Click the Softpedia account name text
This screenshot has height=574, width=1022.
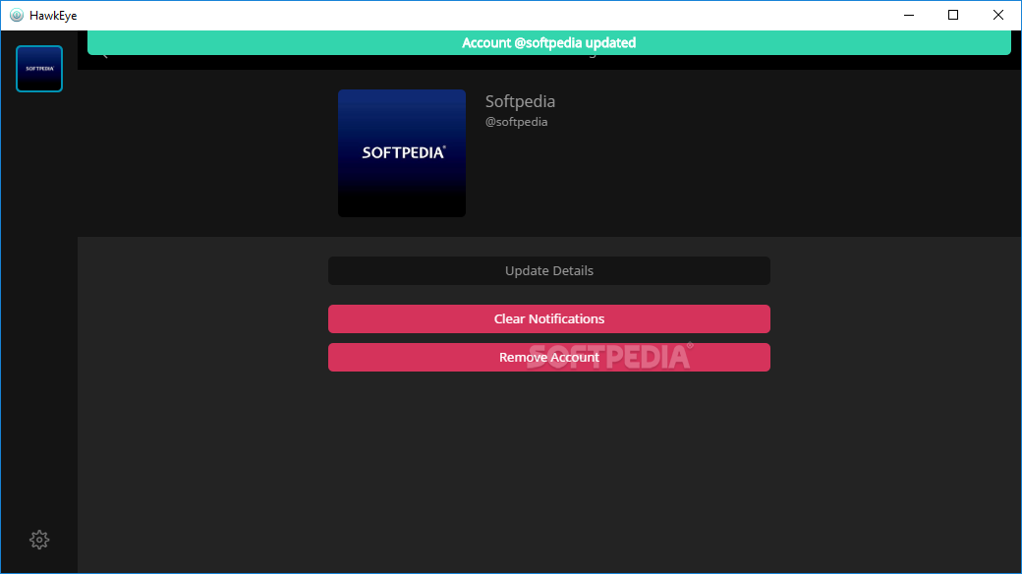coord(520,102)
